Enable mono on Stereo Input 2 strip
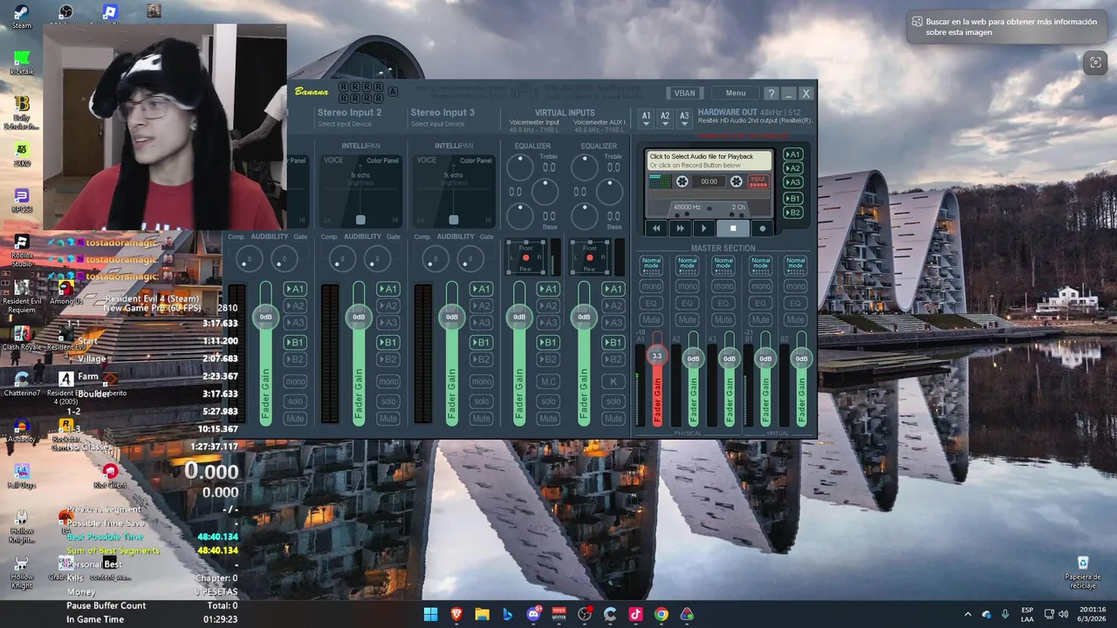Image resolution: width=1117 pixels, height=628 pixels. pyautogui.click(x=387, y=381)
